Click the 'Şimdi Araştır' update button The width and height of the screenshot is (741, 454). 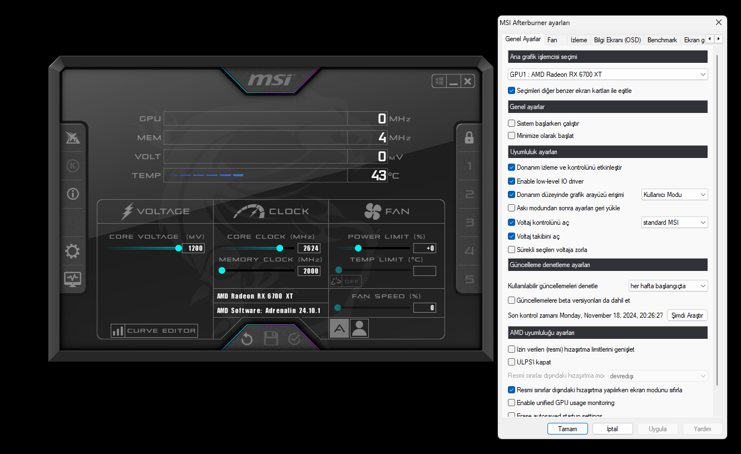coord(688,315)
